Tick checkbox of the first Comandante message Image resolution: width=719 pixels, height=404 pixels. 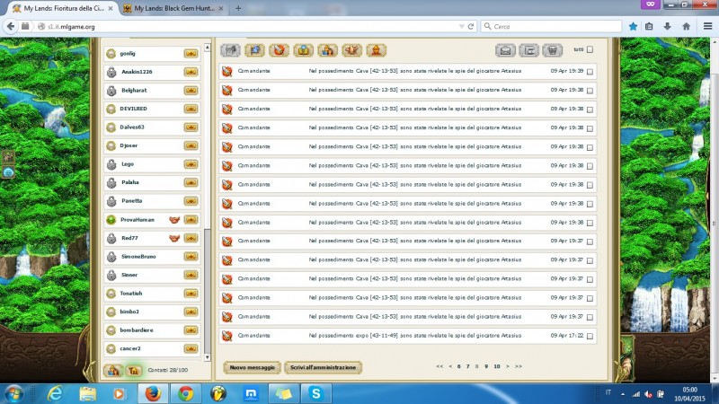[x=590, y=71]
